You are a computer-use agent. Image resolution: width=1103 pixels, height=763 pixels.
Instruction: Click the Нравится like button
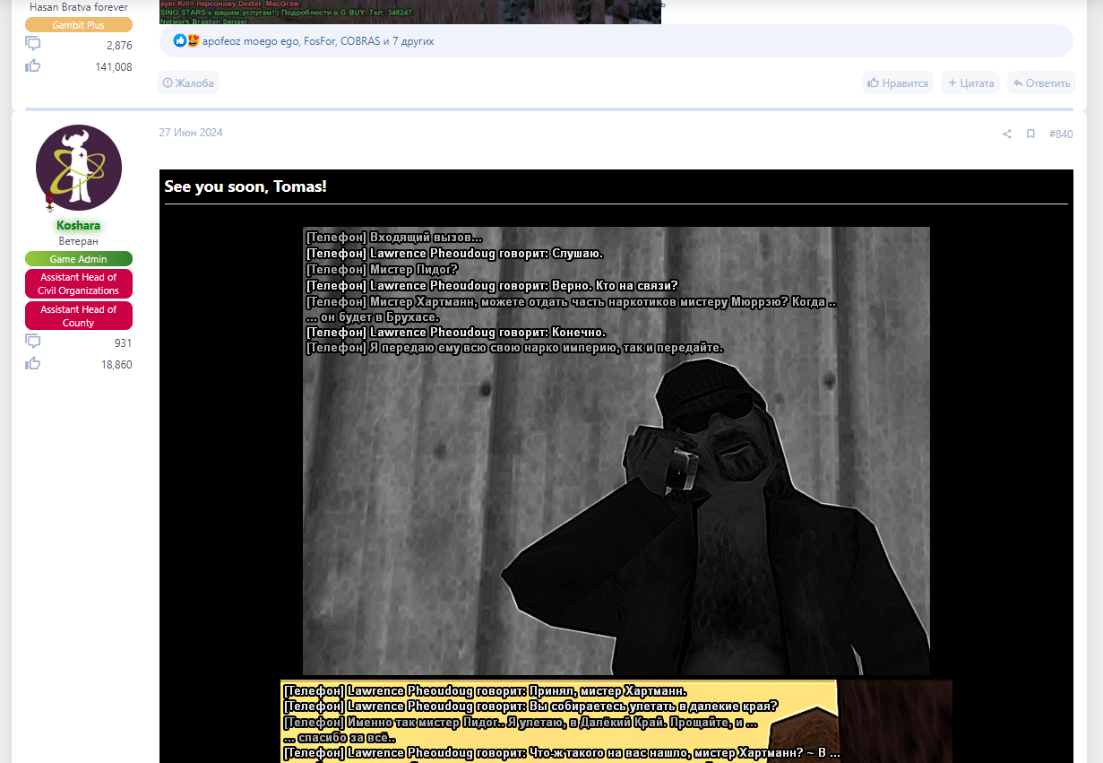point(897,83)
